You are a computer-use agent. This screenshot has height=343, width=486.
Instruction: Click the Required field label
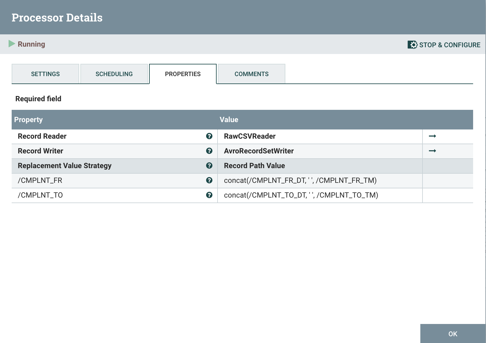38,99
